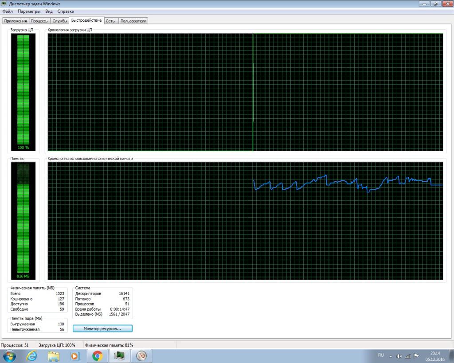This screenshot has width=454, height=363.
Task: Click the network signal tray icon
Action: click(408, 356)
